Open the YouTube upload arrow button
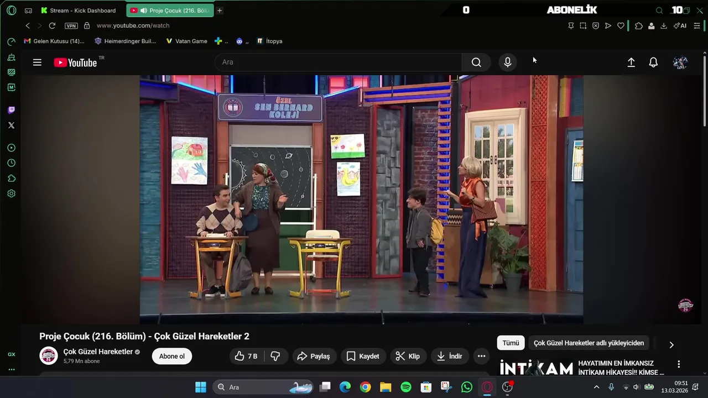Image resolution: width=708 pixels, height=398 pixels. click(631, 62)
